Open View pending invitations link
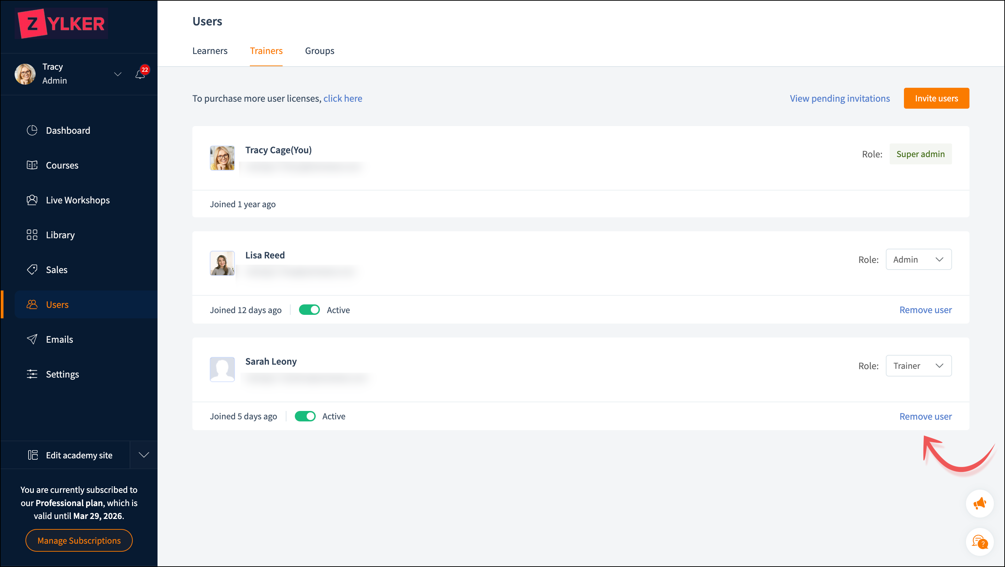The image size is (1005, 567). tap(839, 98)
